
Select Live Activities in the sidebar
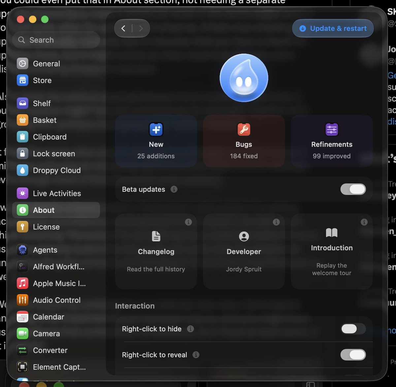coord(56,194)
